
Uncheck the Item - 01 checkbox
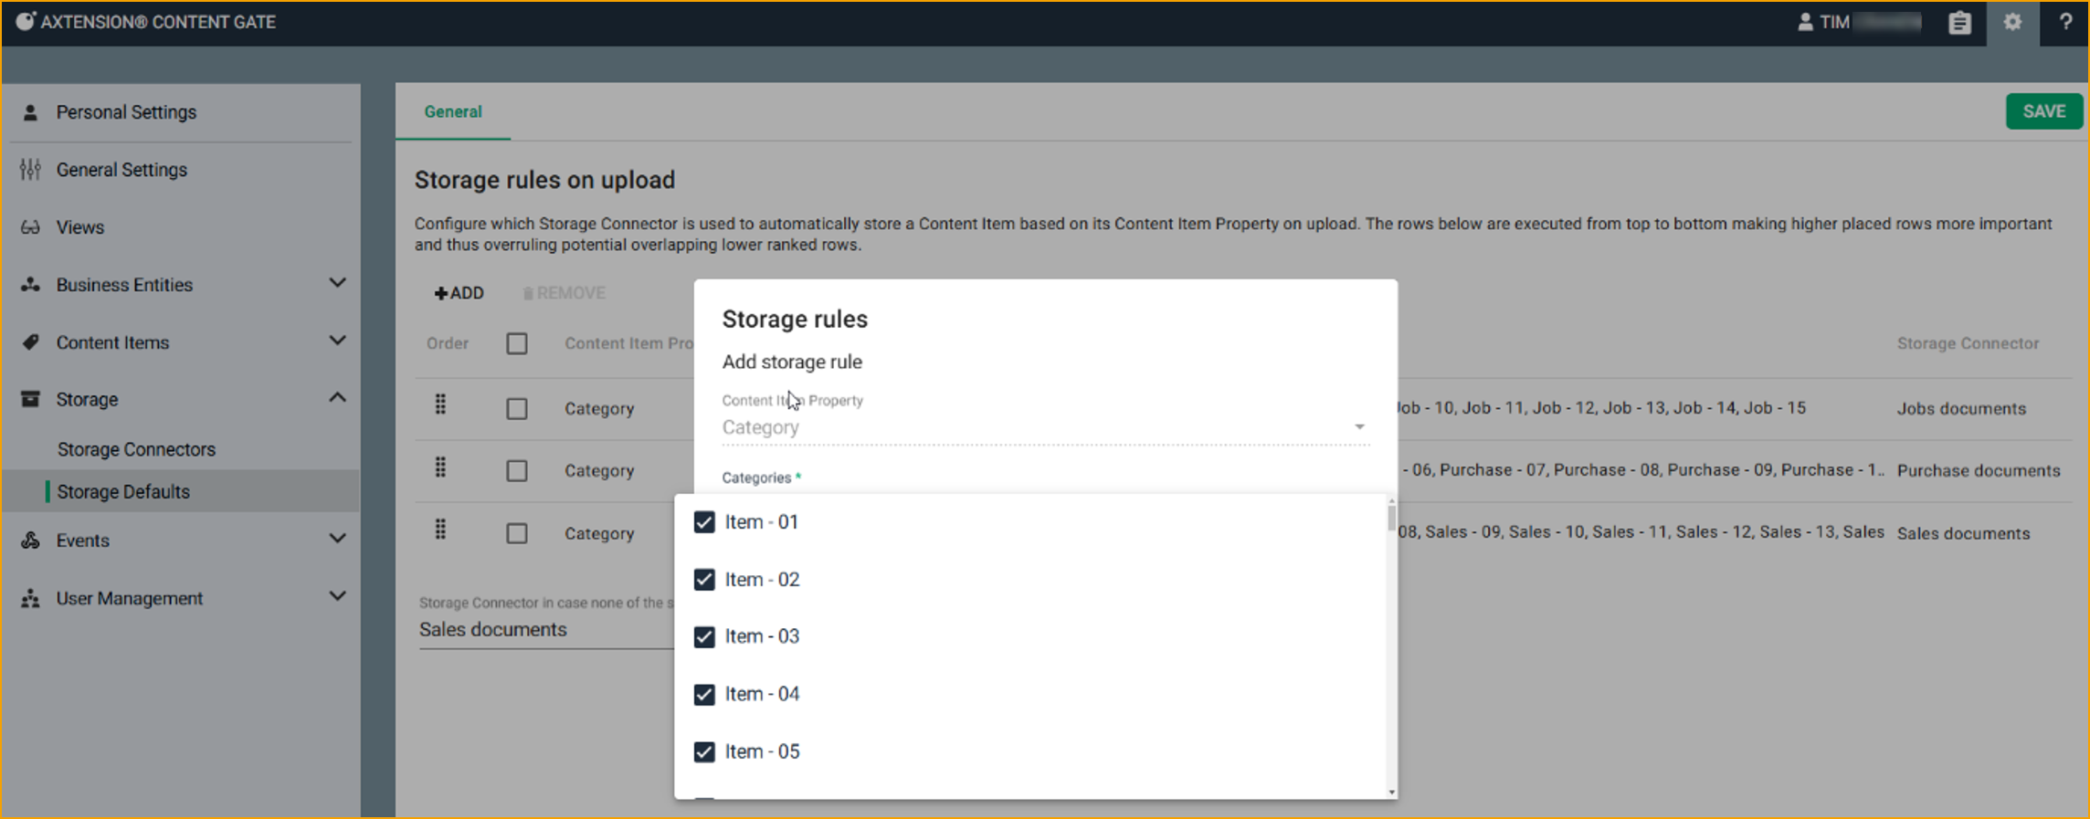[704, 522]
